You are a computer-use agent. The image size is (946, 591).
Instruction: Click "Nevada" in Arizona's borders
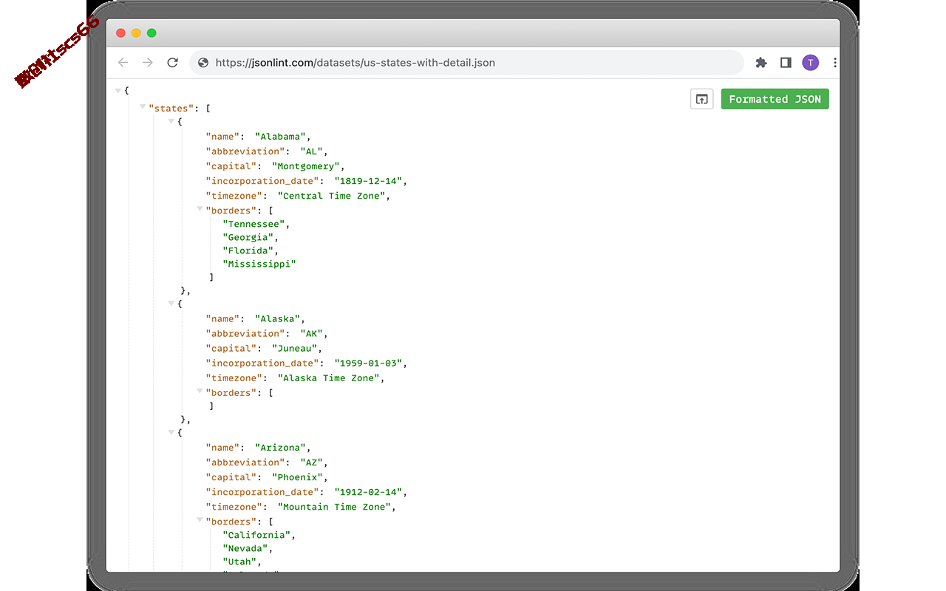(x=245, y=548)
